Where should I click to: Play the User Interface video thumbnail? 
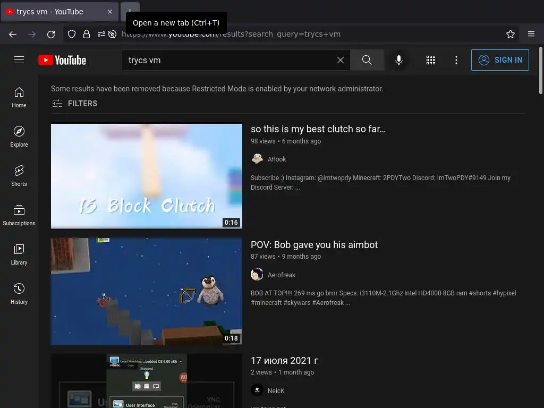coord(147,381)
